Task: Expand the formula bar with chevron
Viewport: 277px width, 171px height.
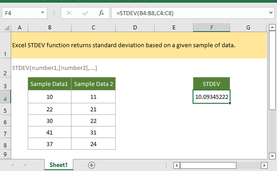Action: point(271,12)
